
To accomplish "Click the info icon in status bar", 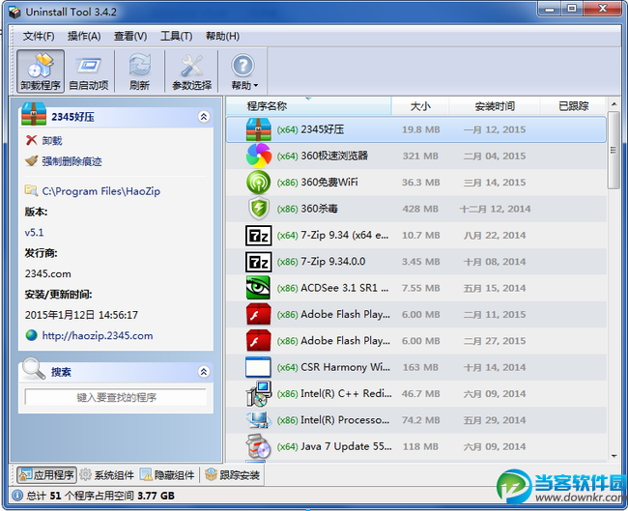I will (17, 496).
